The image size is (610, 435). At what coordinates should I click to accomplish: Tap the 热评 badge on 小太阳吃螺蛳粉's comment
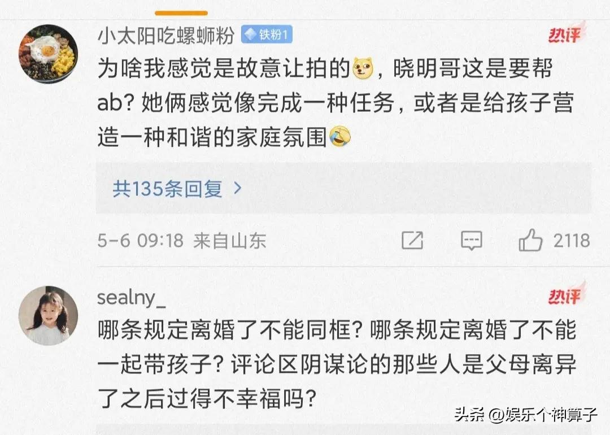click(565, 35)
